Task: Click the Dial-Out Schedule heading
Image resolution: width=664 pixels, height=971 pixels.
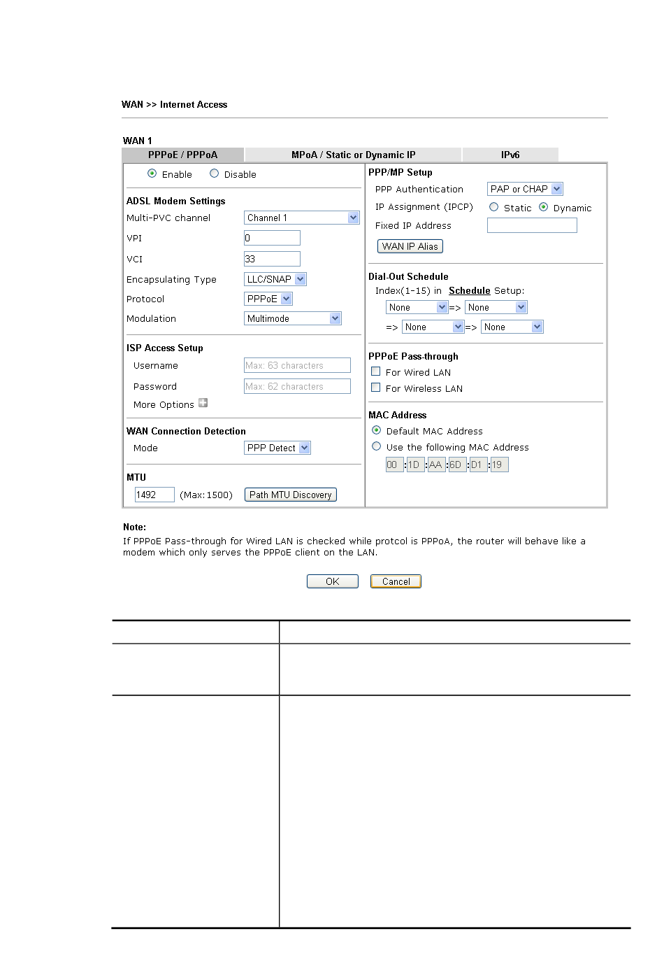Action: point(408,276)
